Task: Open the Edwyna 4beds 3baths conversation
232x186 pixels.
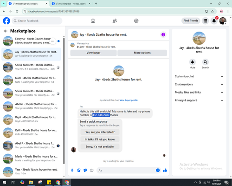Action: [x=32, y=41]
